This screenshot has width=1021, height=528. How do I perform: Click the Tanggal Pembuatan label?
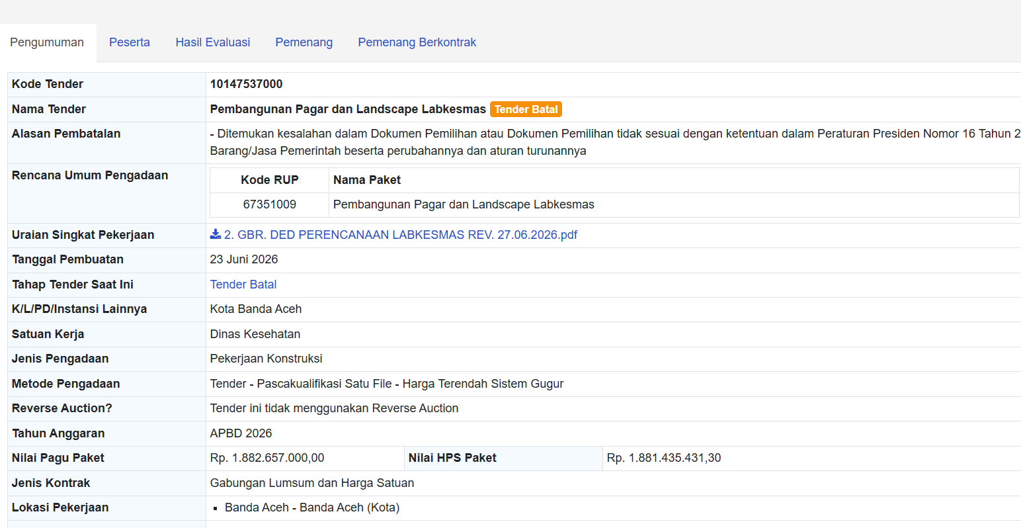67,259
